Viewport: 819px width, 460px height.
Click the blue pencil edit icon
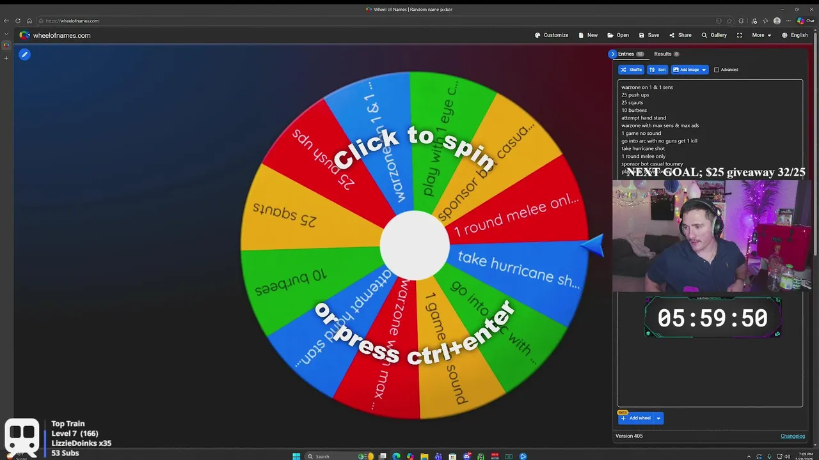(24, 54)
